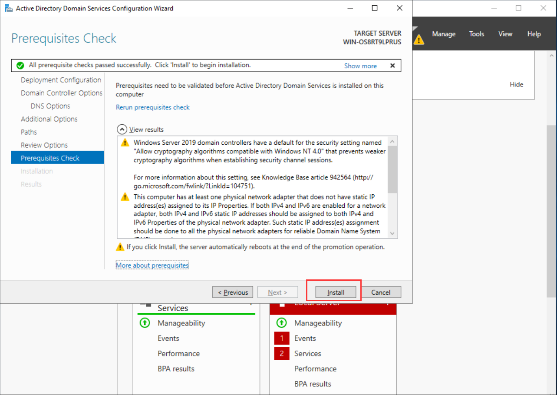
Task: Select DNS Options in sidebar
Action: click(x=50, y=106)
